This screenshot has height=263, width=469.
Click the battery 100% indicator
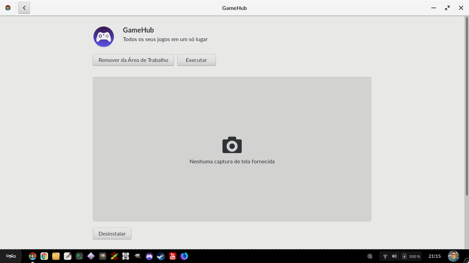411,256
